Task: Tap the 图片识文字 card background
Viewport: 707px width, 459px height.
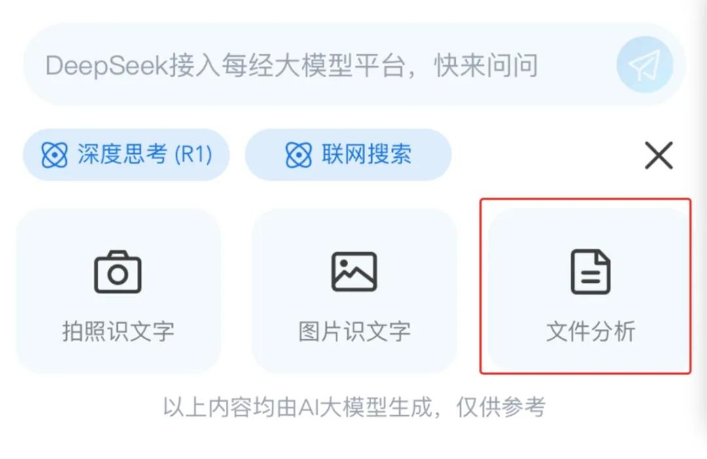Action: click(x=354, y=291)
